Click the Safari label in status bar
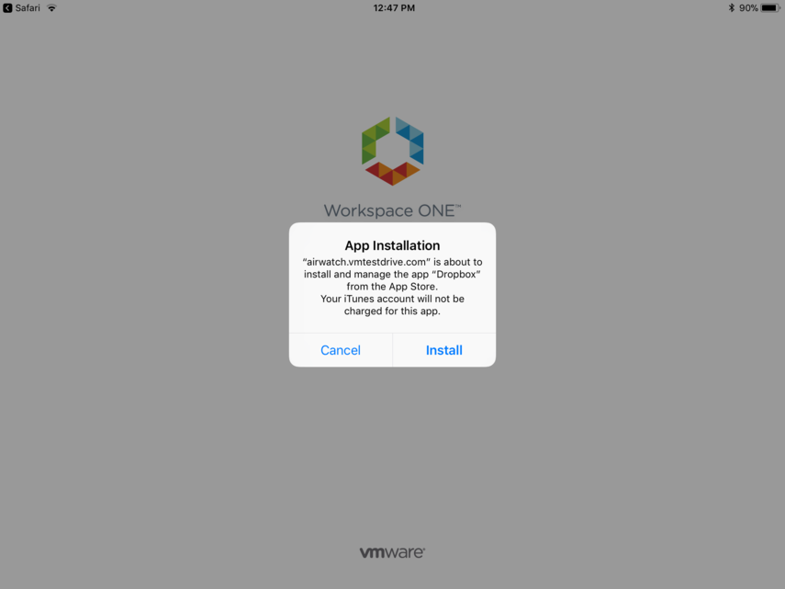 28,8
